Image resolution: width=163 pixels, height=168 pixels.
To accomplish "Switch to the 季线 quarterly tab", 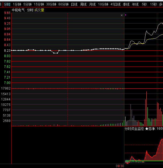I will point(126,4).
